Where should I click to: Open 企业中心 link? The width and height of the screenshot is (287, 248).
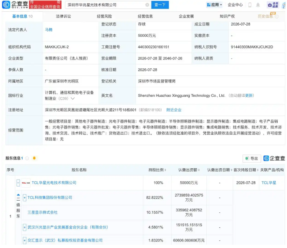point(235,5)
